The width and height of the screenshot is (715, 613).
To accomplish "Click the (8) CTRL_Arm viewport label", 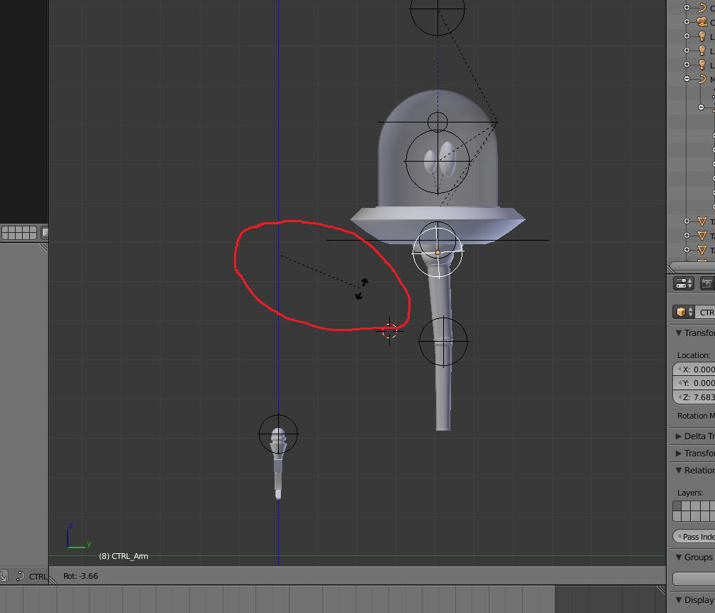I will (x=124, y=556).
